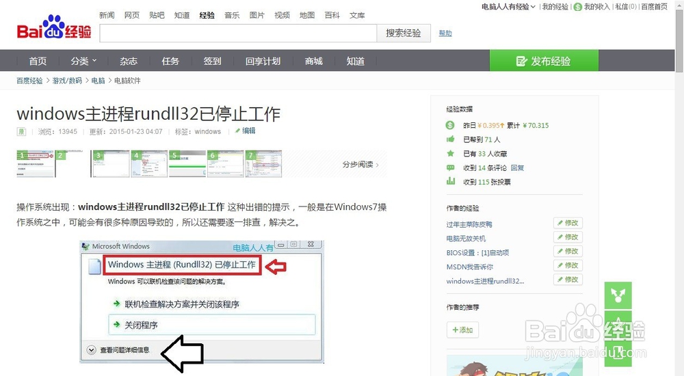Click the 原 original badge icon

(x=21, y=131)
